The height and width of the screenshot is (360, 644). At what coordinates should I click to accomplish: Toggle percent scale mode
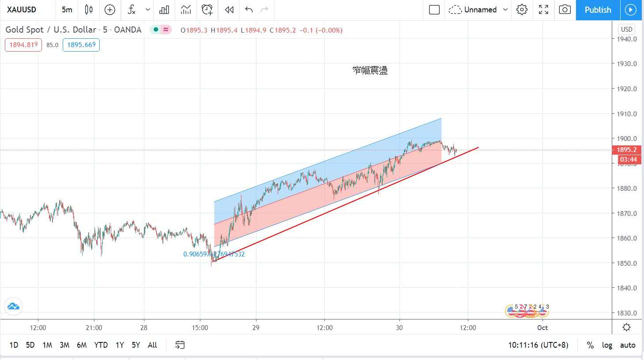pos(590,345)
